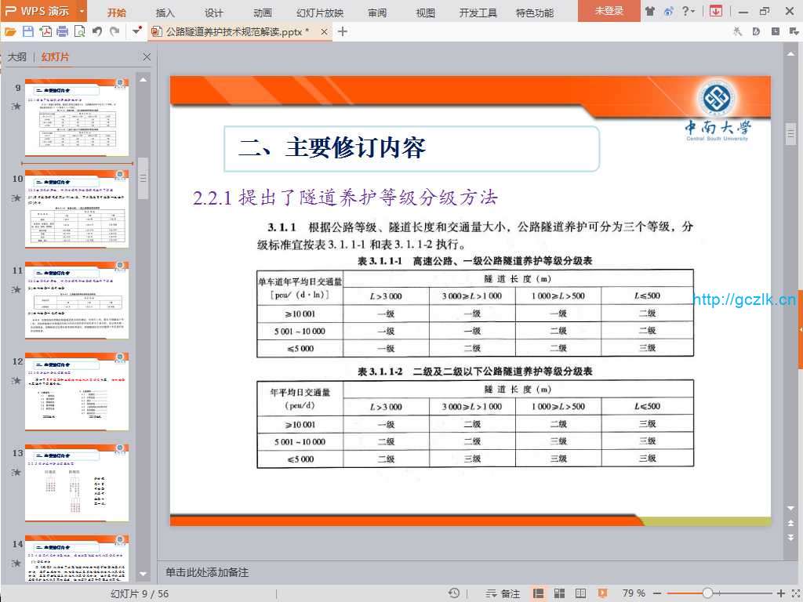Click the 未登录 login button
The image size is (803, 602).
point(609,11)
